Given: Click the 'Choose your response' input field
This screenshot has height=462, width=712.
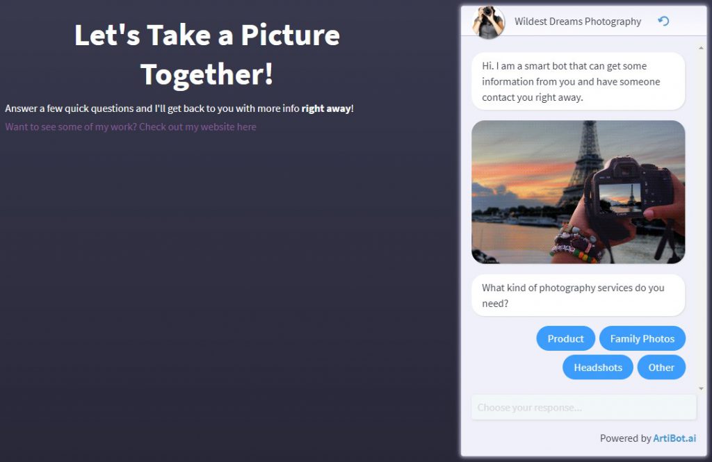Looking at the screenshot, I should click(583, 407).
